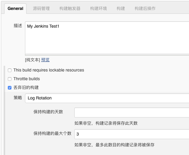Click the 描述 label

point(18,26)
